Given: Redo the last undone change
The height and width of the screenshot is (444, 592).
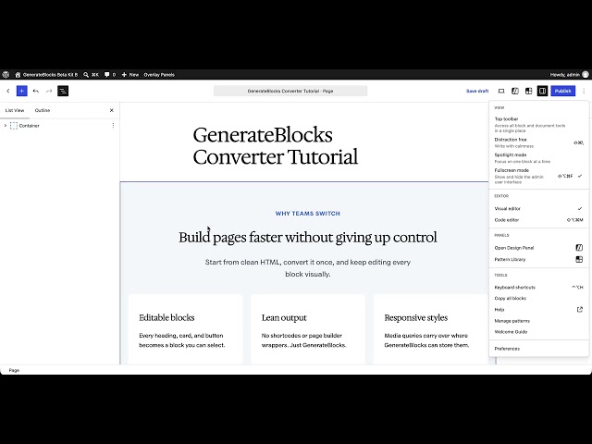Looking at the screenshot, I should [49, 91].
